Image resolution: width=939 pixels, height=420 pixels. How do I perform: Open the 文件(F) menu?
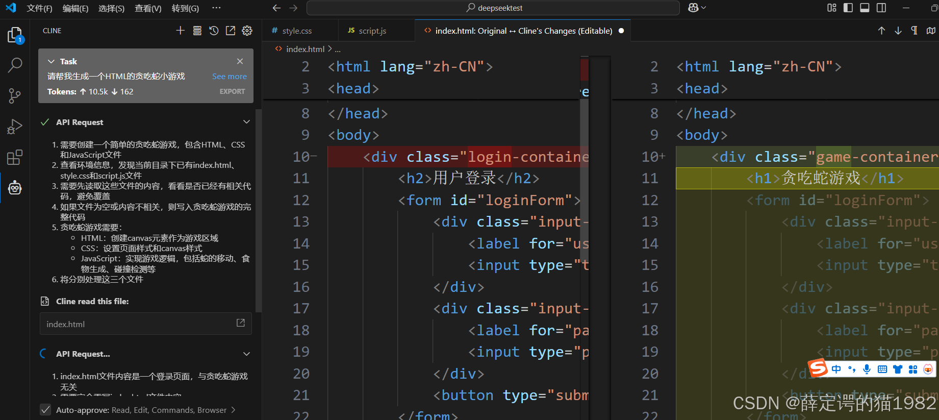[x=40, y=8]
